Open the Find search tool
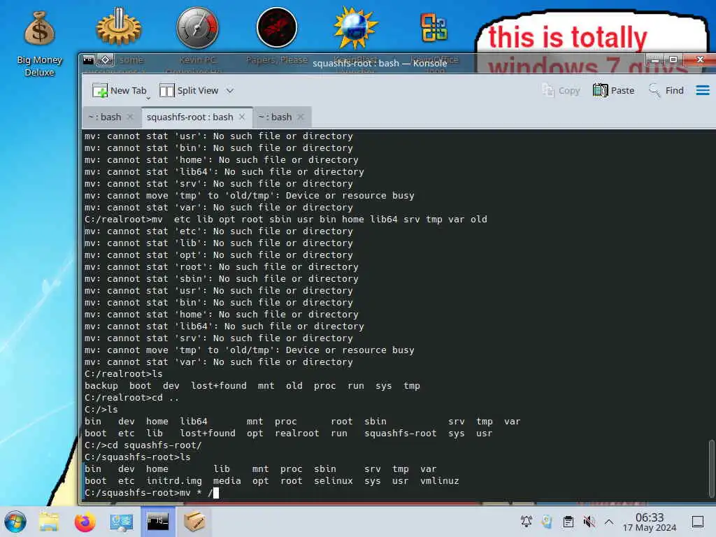The image size is (716, 537). (666, 90)
